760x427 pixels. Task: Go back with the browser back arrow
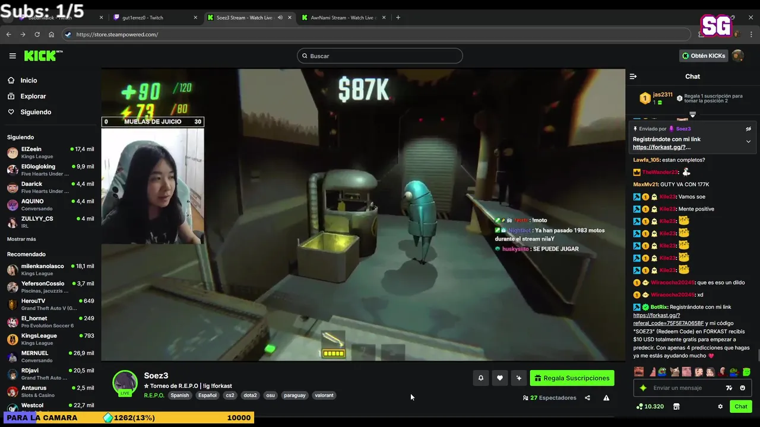pyautogui.click(x=9, y=34)
